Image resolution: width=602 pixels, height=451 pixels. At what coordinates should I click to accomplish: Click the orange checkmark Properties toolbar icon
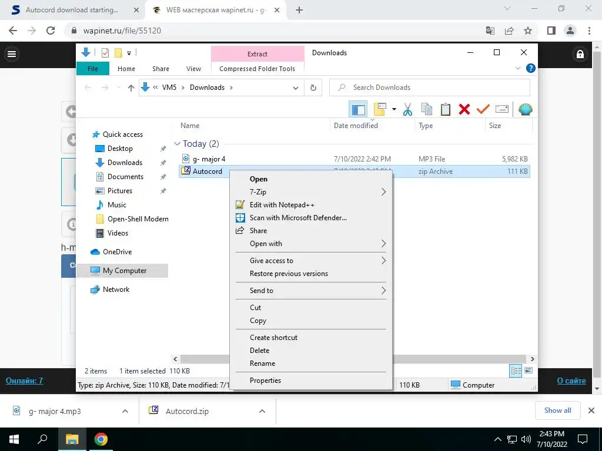[x=483, y=110]
